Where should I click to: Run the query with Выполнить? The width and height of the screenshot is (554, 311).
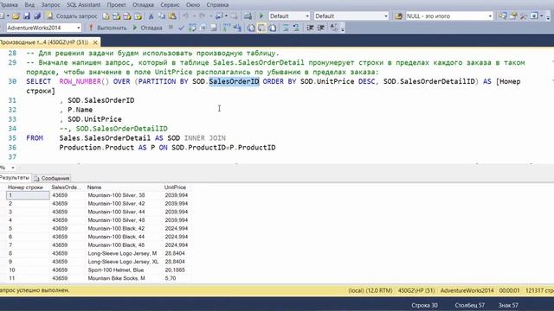(x=108, y=28)
